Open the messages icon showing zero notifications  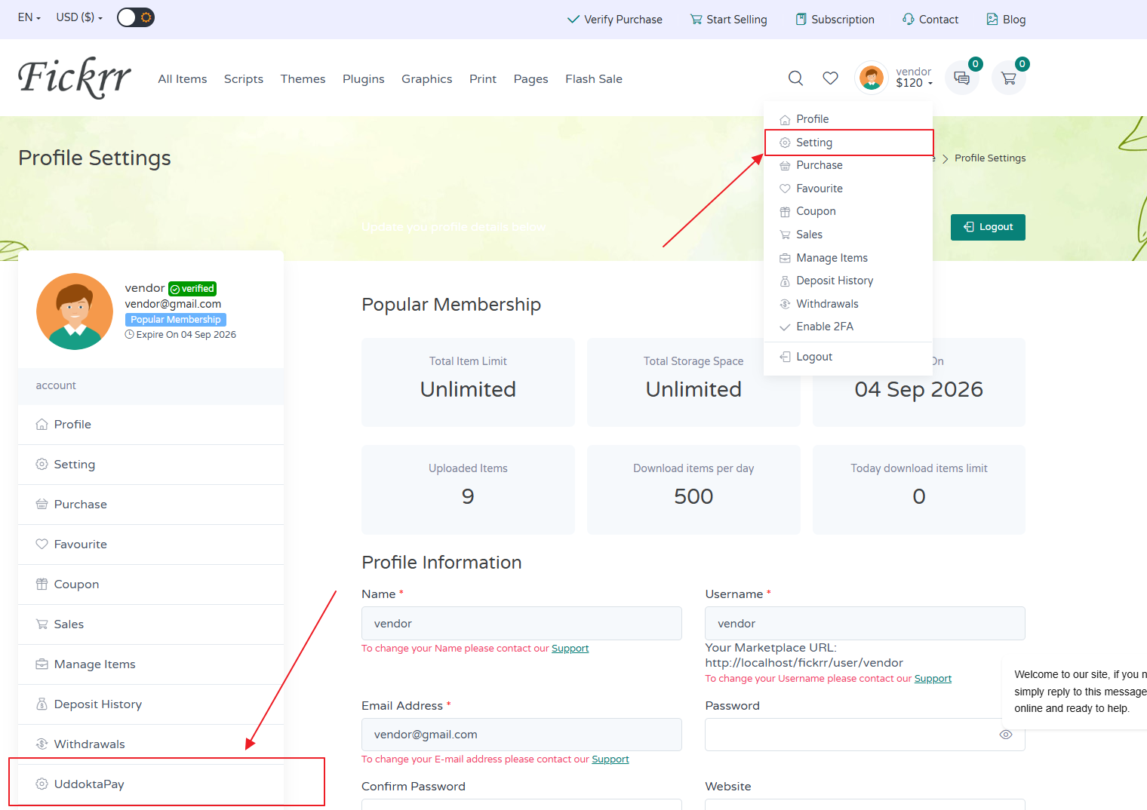[x=961, y=78]
